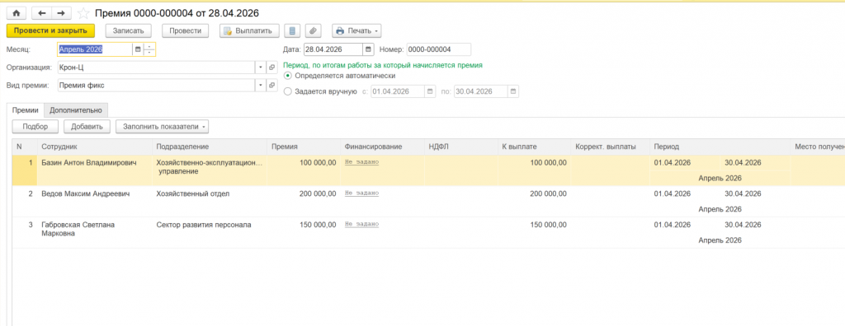Screen dimensions: 845x326
Task: Switch to the Премии tab
Action: pos(26,109)
